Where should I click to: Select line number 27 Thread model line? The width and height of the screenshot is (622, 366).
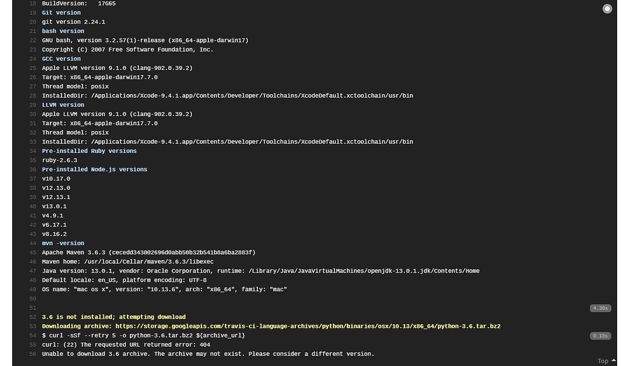(x=33, y=86)
